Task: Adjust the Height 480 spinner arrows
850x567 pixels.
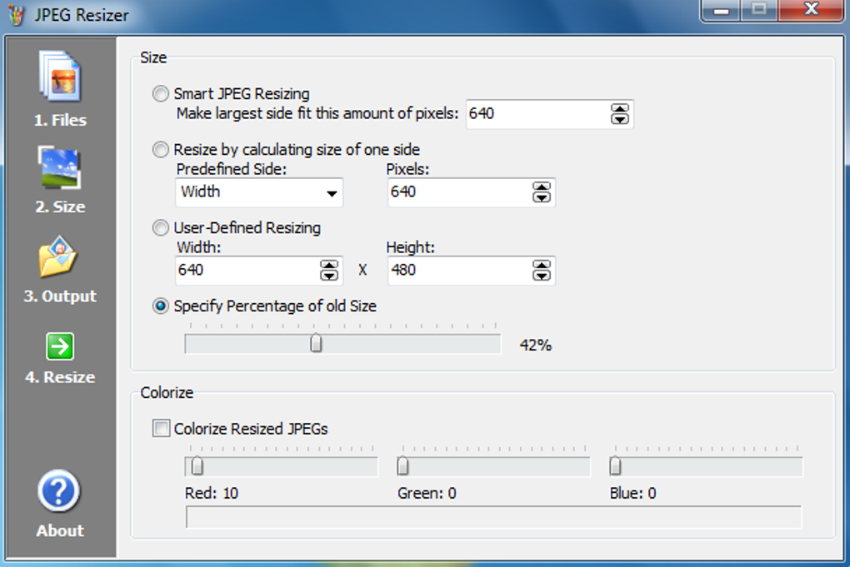Action: (x=542, y=271)
